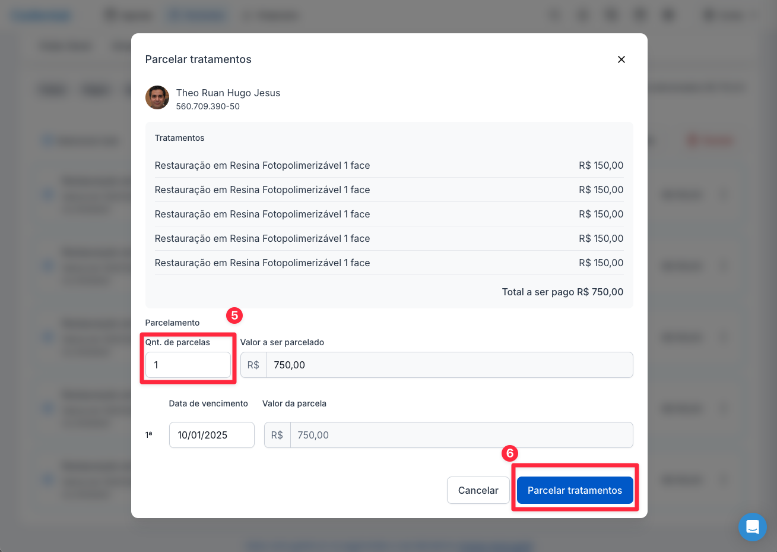Image resolution: width=777 pixels, height=552 pixels.
Task: Confirm with the blue Parcelar tratamentos button
Action: [x=574, y=490]
